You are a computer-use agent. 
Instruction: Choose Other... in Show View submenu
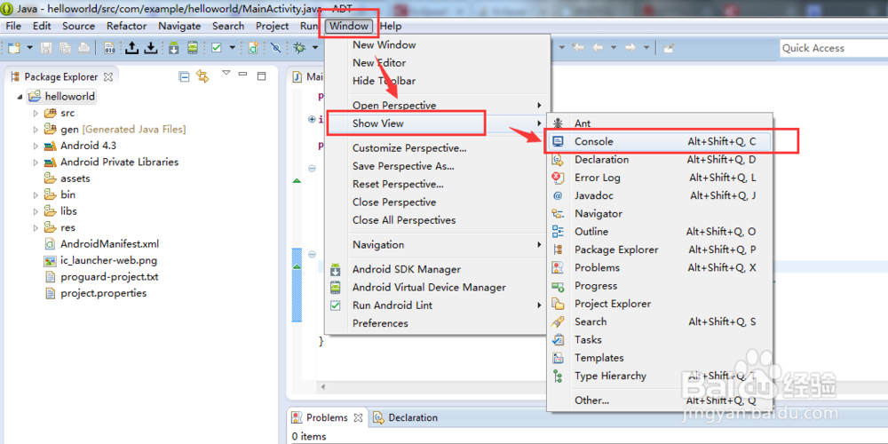tap(660, 400)
